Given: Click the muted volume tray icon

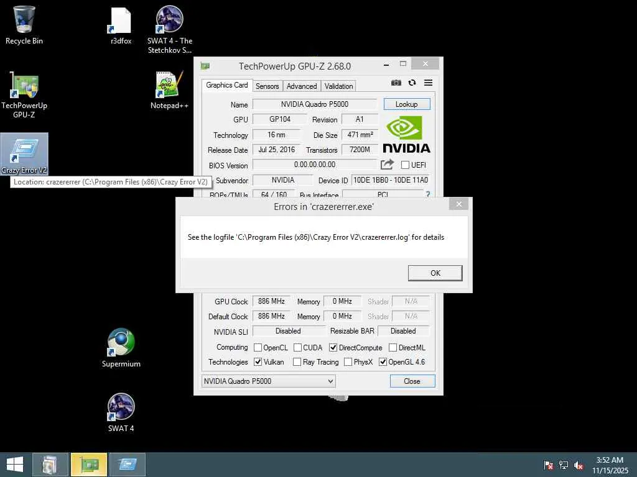Looking at the screenshot, I should coord(579,465).
